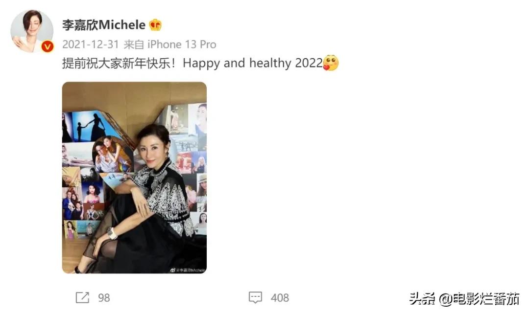This screenshot has width=529, height=315.
Task: Click the iPhone 13 Pro device text
Action: 182,45
